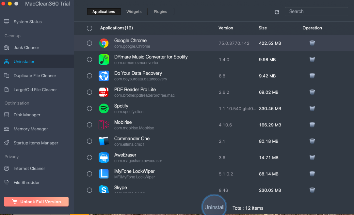
Task: Click the Startup Items Manager rocket icon
Action: tap(7, 143)
